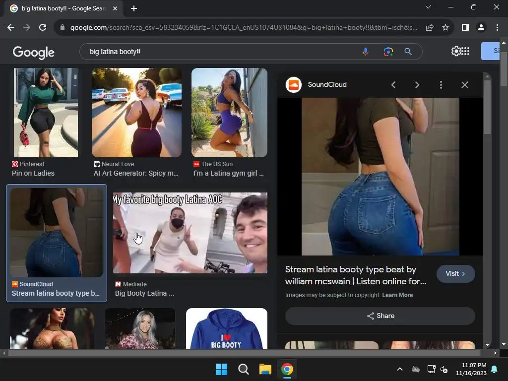Open network status tray icon
Viewport: 508px width, 381px height.
(431, 369)
